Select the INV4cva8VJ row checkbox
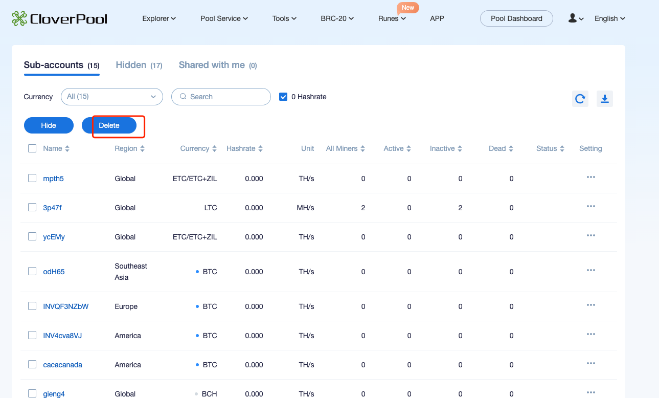This screenshot has height=398, width=659. [32, 335]
